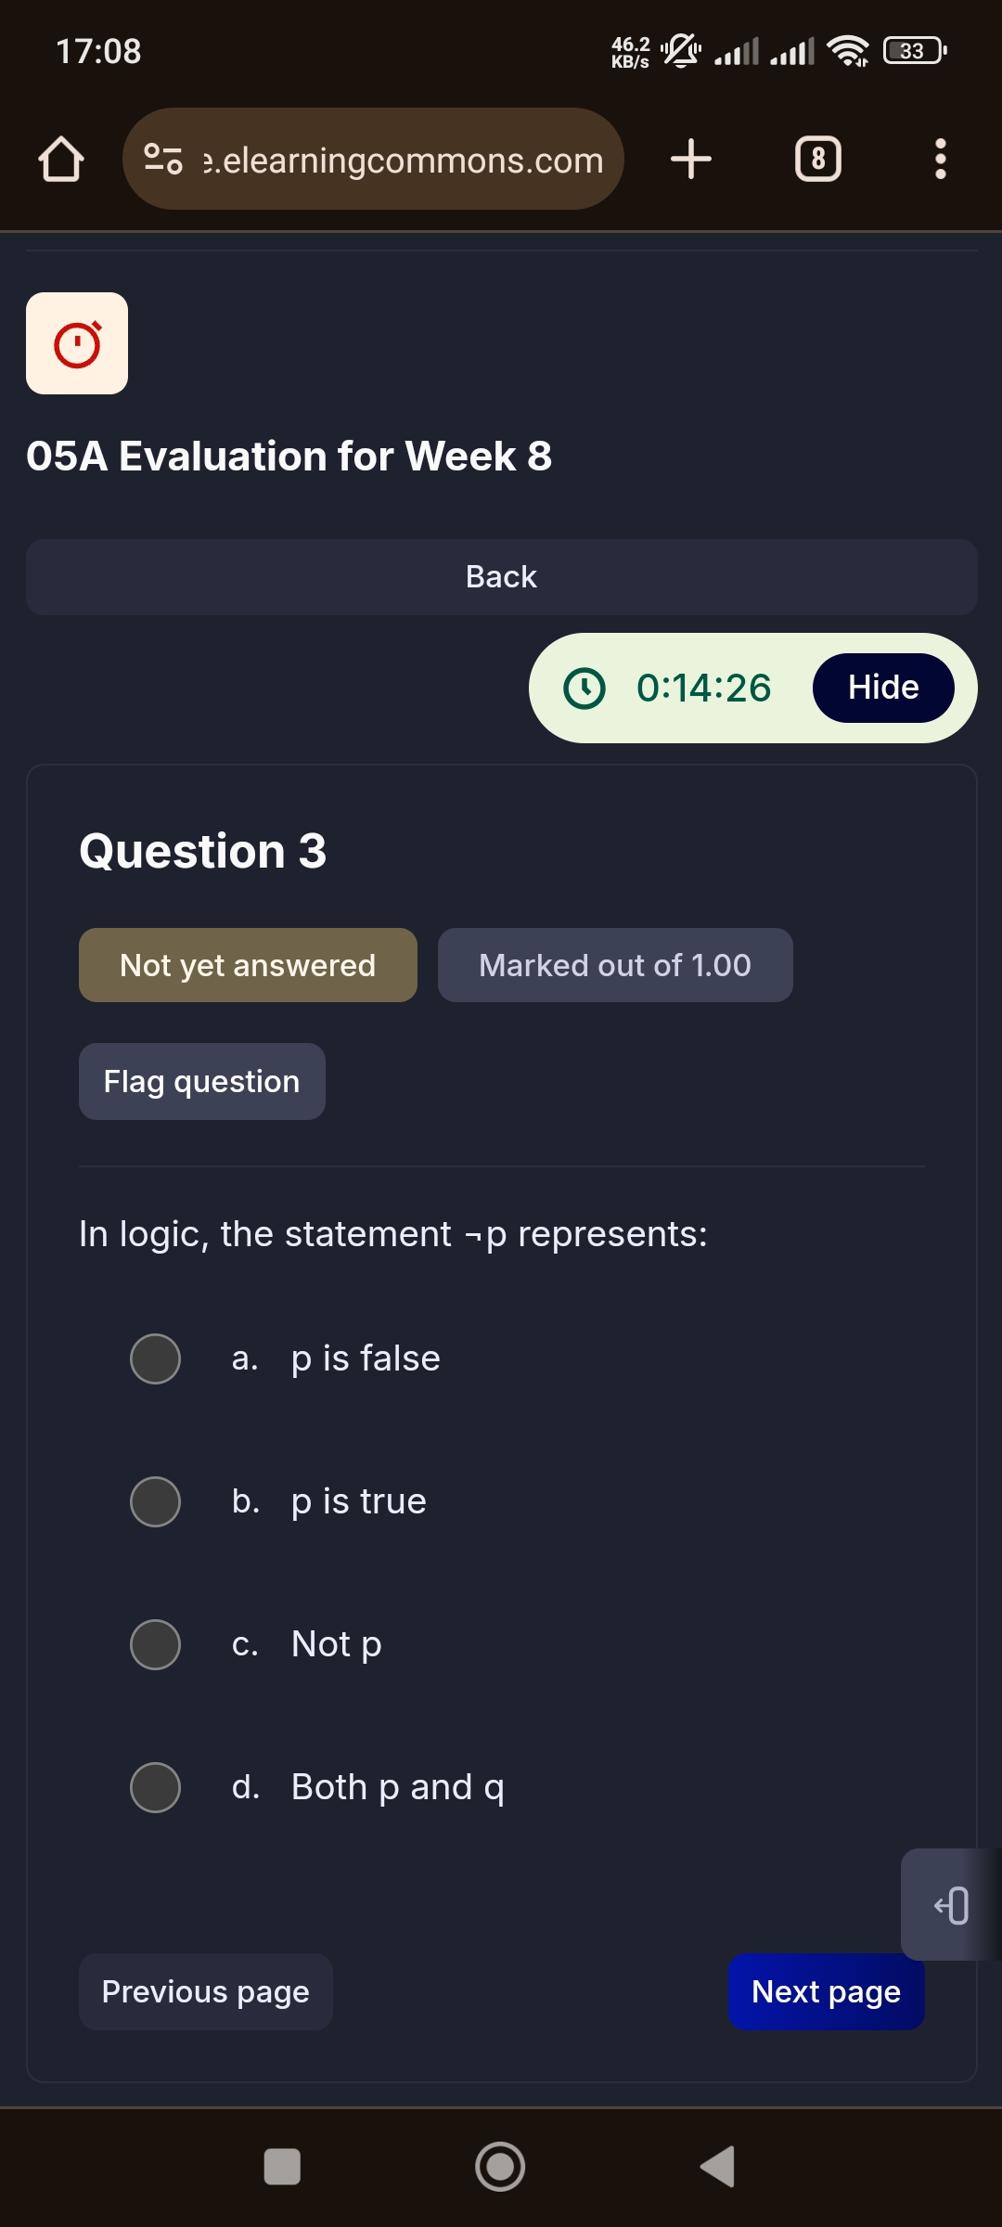Tap the green clock icon beside countdown
The image size is (1002, 2227).
(584, 689)
